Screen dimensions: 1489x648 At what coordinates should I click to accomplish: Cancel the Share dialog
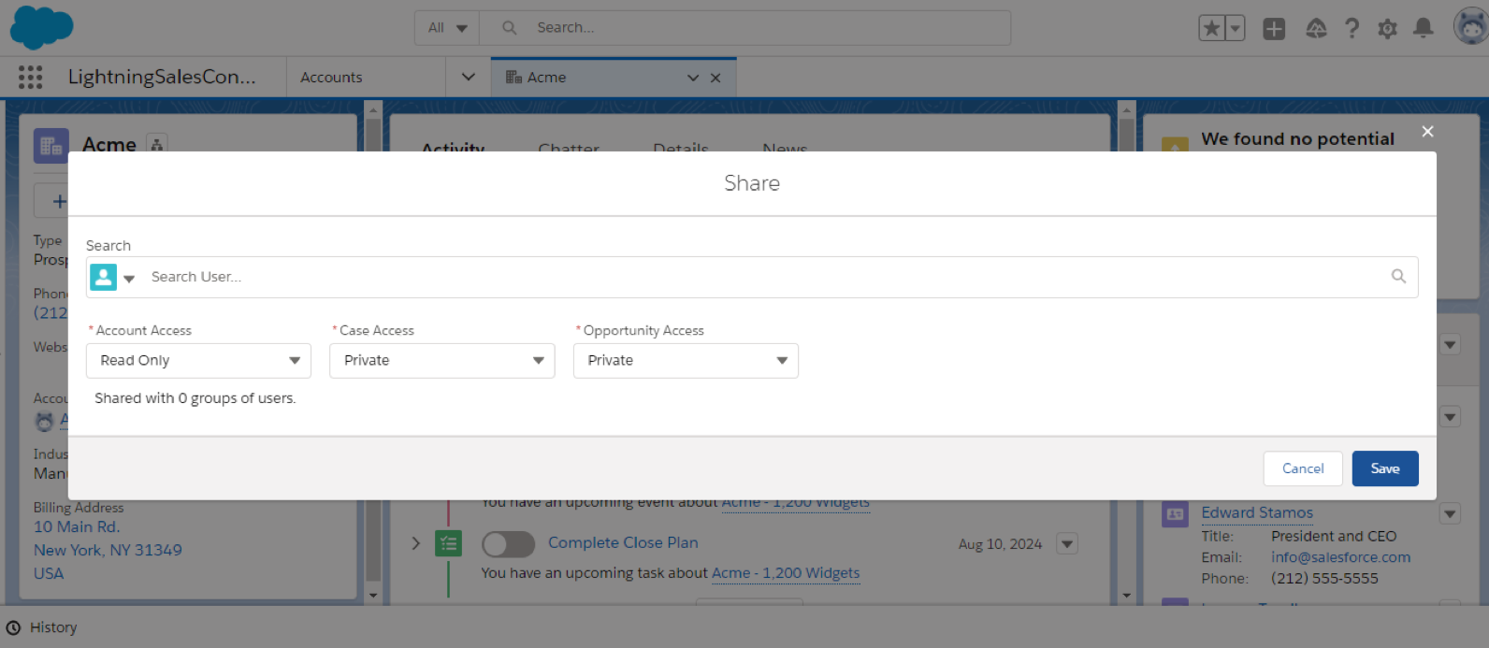[1302, 468]
